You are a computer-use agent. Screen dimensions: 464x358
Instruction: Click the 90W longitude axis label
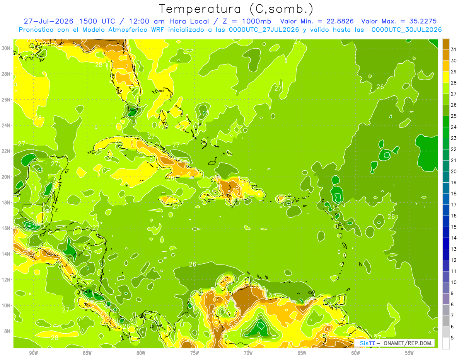(34, 353)
